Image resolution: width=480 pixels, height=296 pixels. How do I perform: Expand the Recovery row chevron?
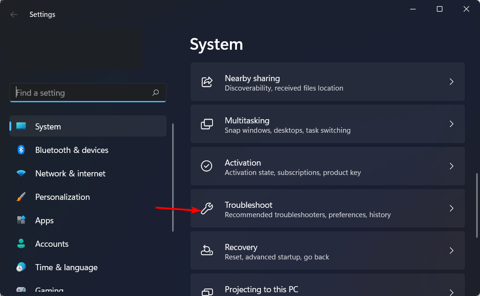(451, 250)
